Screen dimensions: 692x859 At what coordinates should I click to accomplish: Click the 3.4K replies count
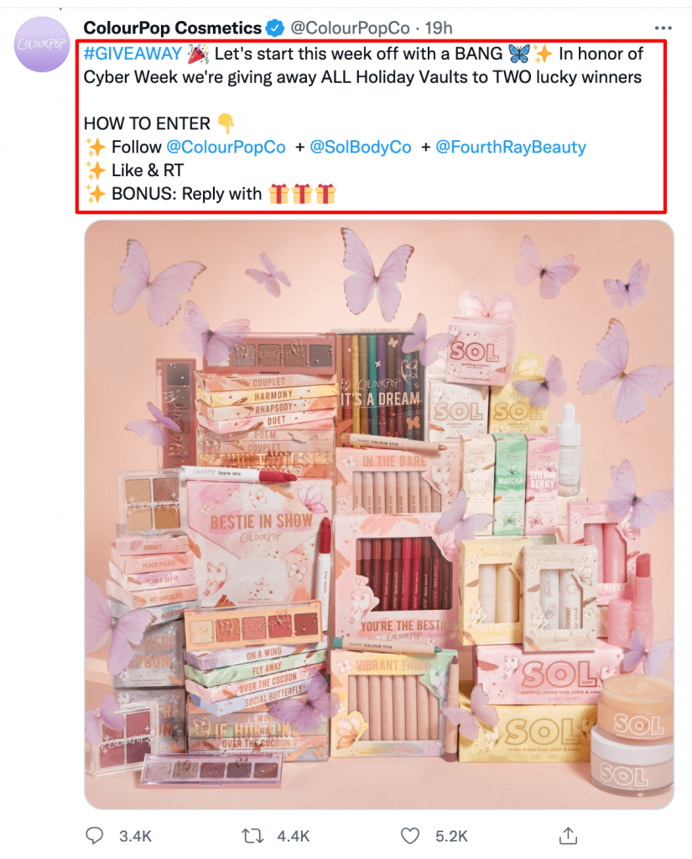click(x=135, y=836)
